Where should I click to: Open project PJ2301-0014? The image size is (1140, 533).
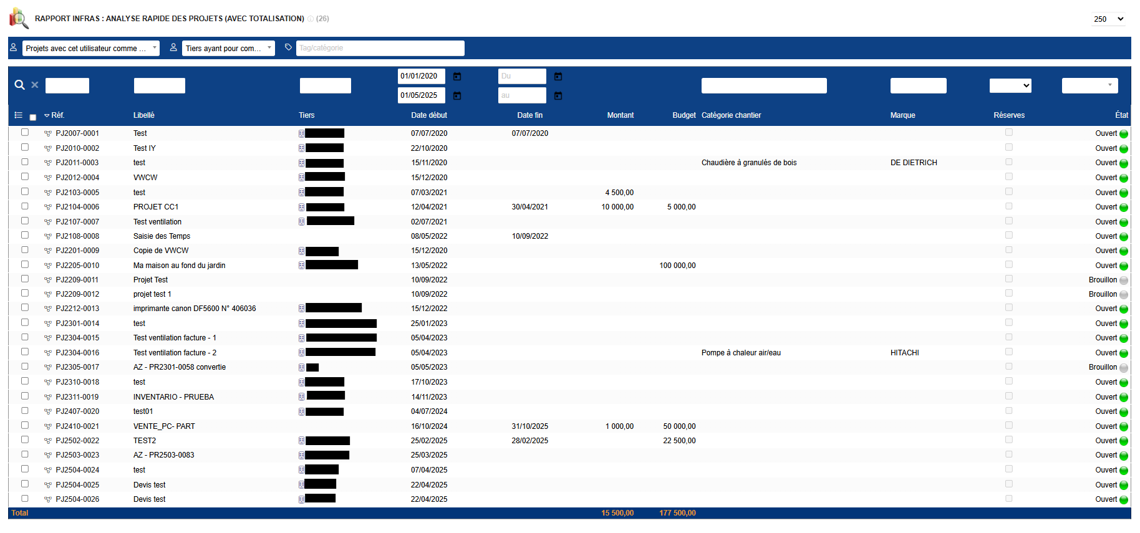[77, 324]
